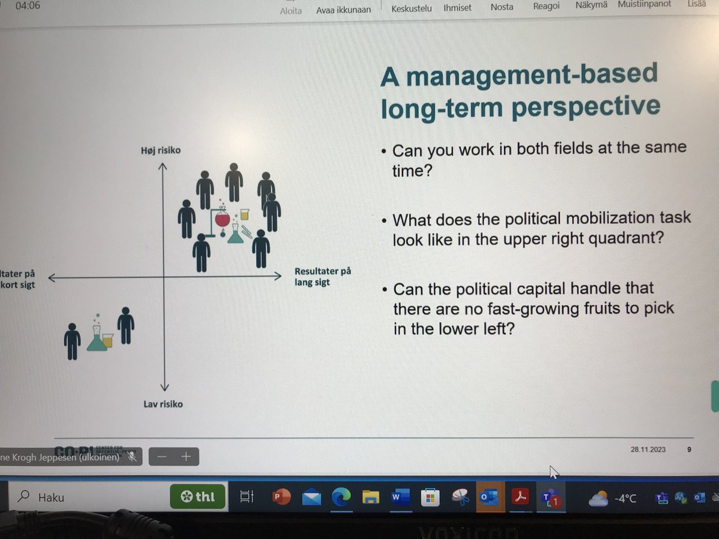The height and width of the screenshot is (539, 719).
Task: Click the slide number 9
Action: coord(690,449)
